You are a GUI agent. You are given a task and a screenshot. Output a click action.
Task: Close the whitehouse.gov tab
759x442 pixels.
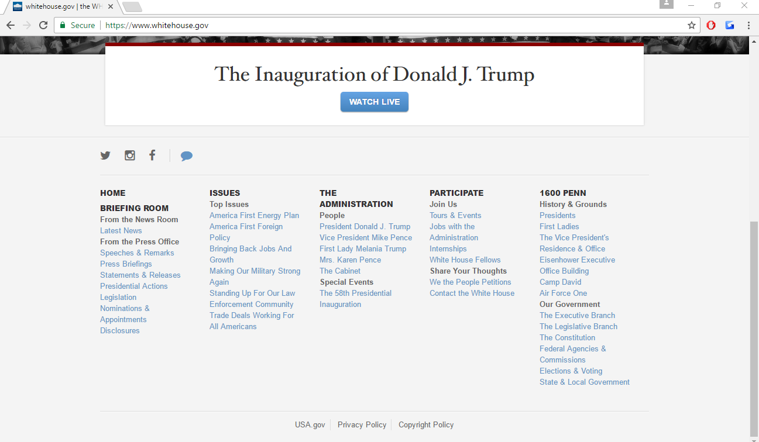click(111, 6)
